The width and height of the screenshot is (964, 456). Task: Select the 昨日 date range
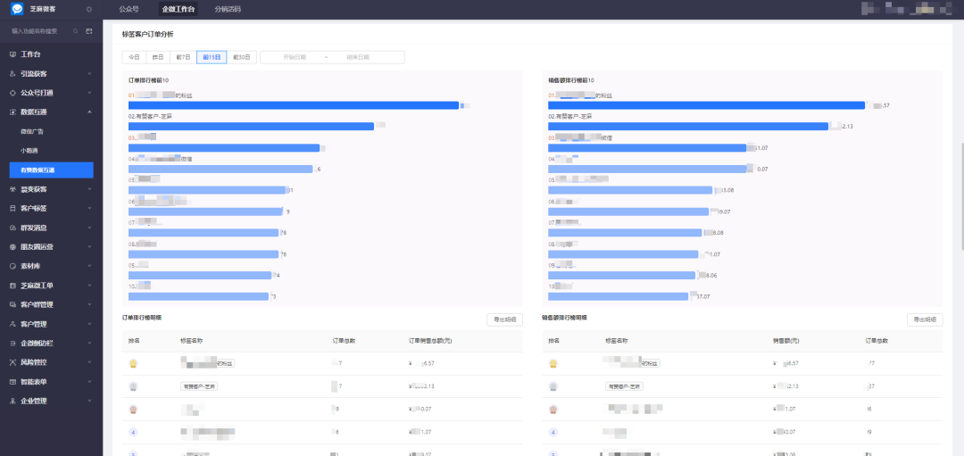(x=158, y=57)
